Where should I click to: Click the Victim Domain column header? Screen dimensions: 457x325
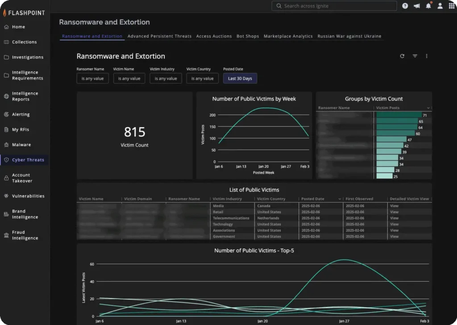[138, 199]
